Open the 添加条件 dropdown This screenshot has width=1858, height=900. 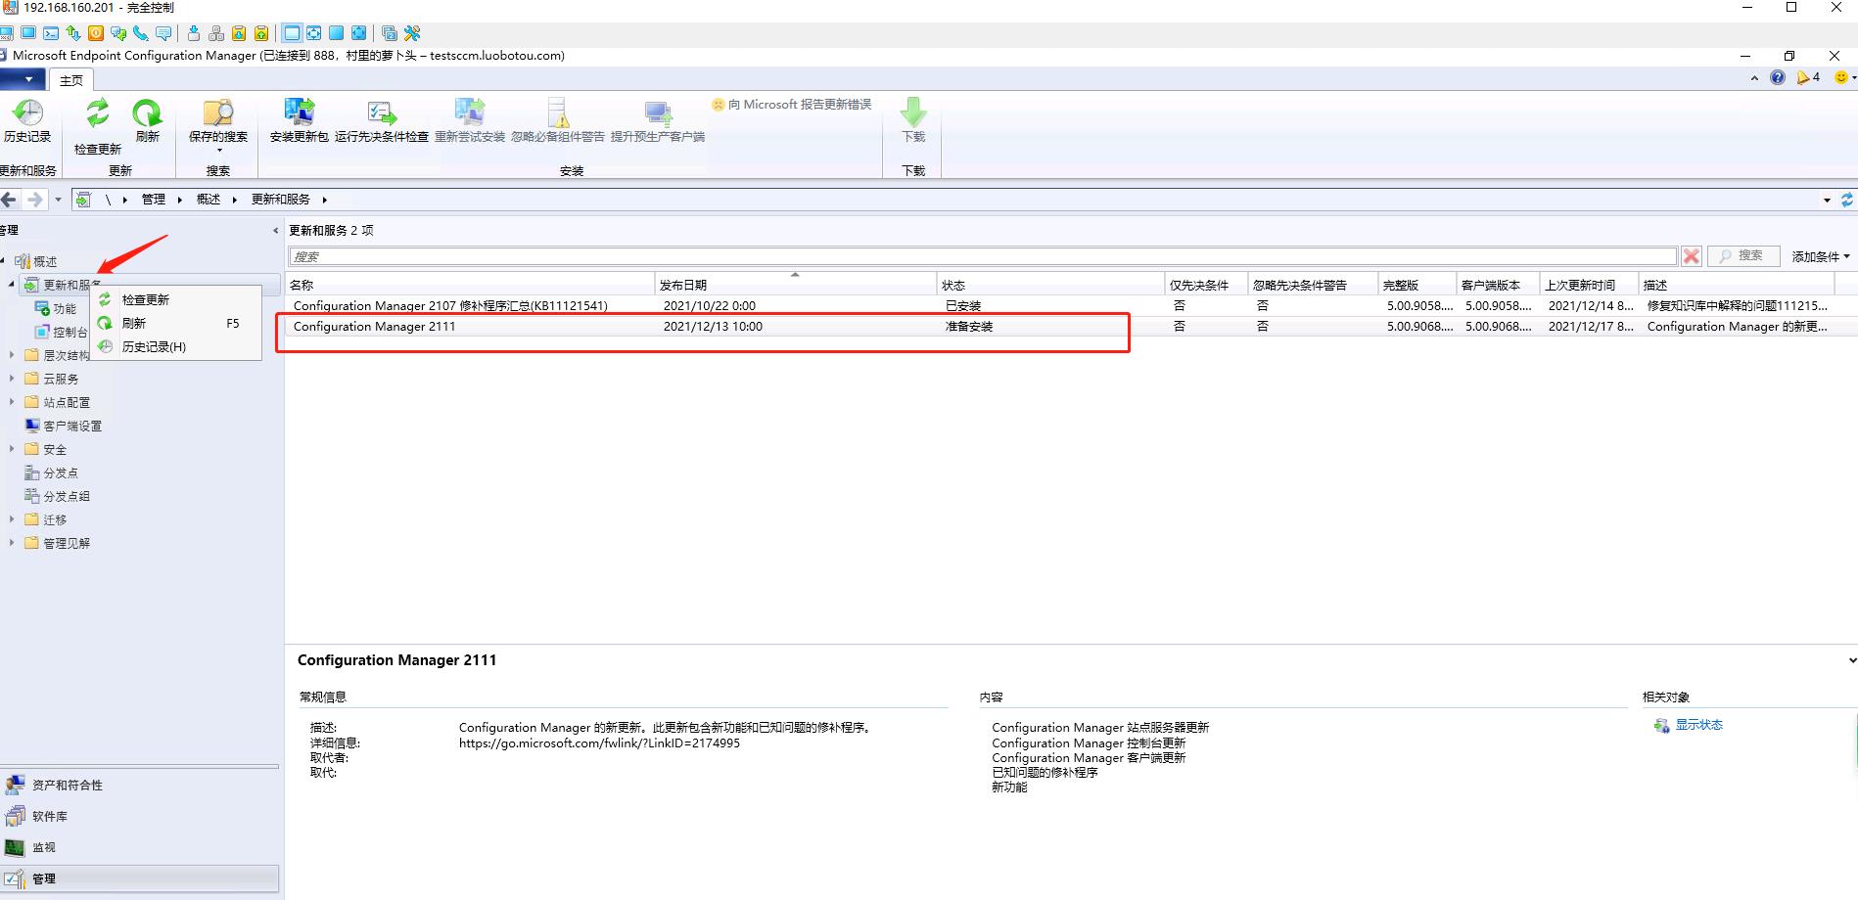click(1821, 256)
